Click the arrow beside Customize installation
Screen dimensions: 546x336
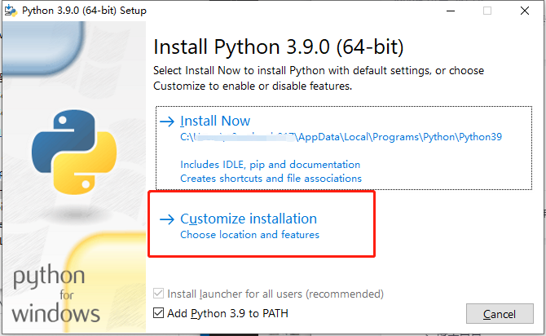167,219
